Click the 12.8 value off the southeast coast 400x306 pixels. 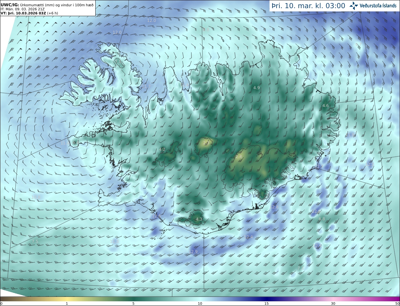point(274,207)
